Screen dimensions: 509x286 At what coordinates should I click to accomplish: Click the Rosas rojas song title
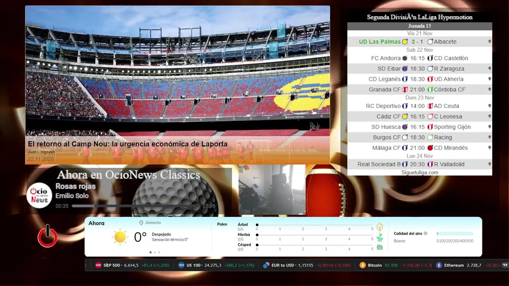click(76, 186)
